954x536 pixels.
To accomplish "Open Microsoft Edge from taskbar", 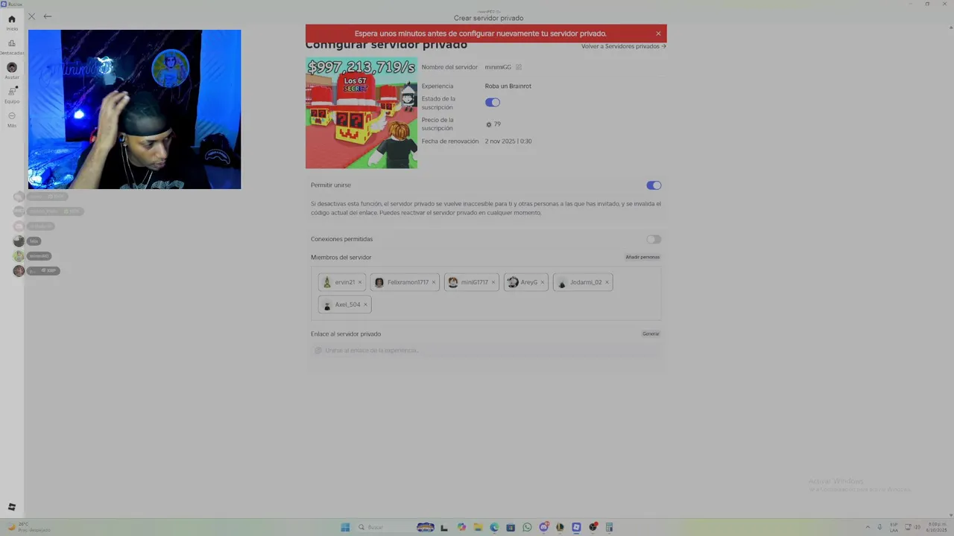I will [x=494, y=527].
